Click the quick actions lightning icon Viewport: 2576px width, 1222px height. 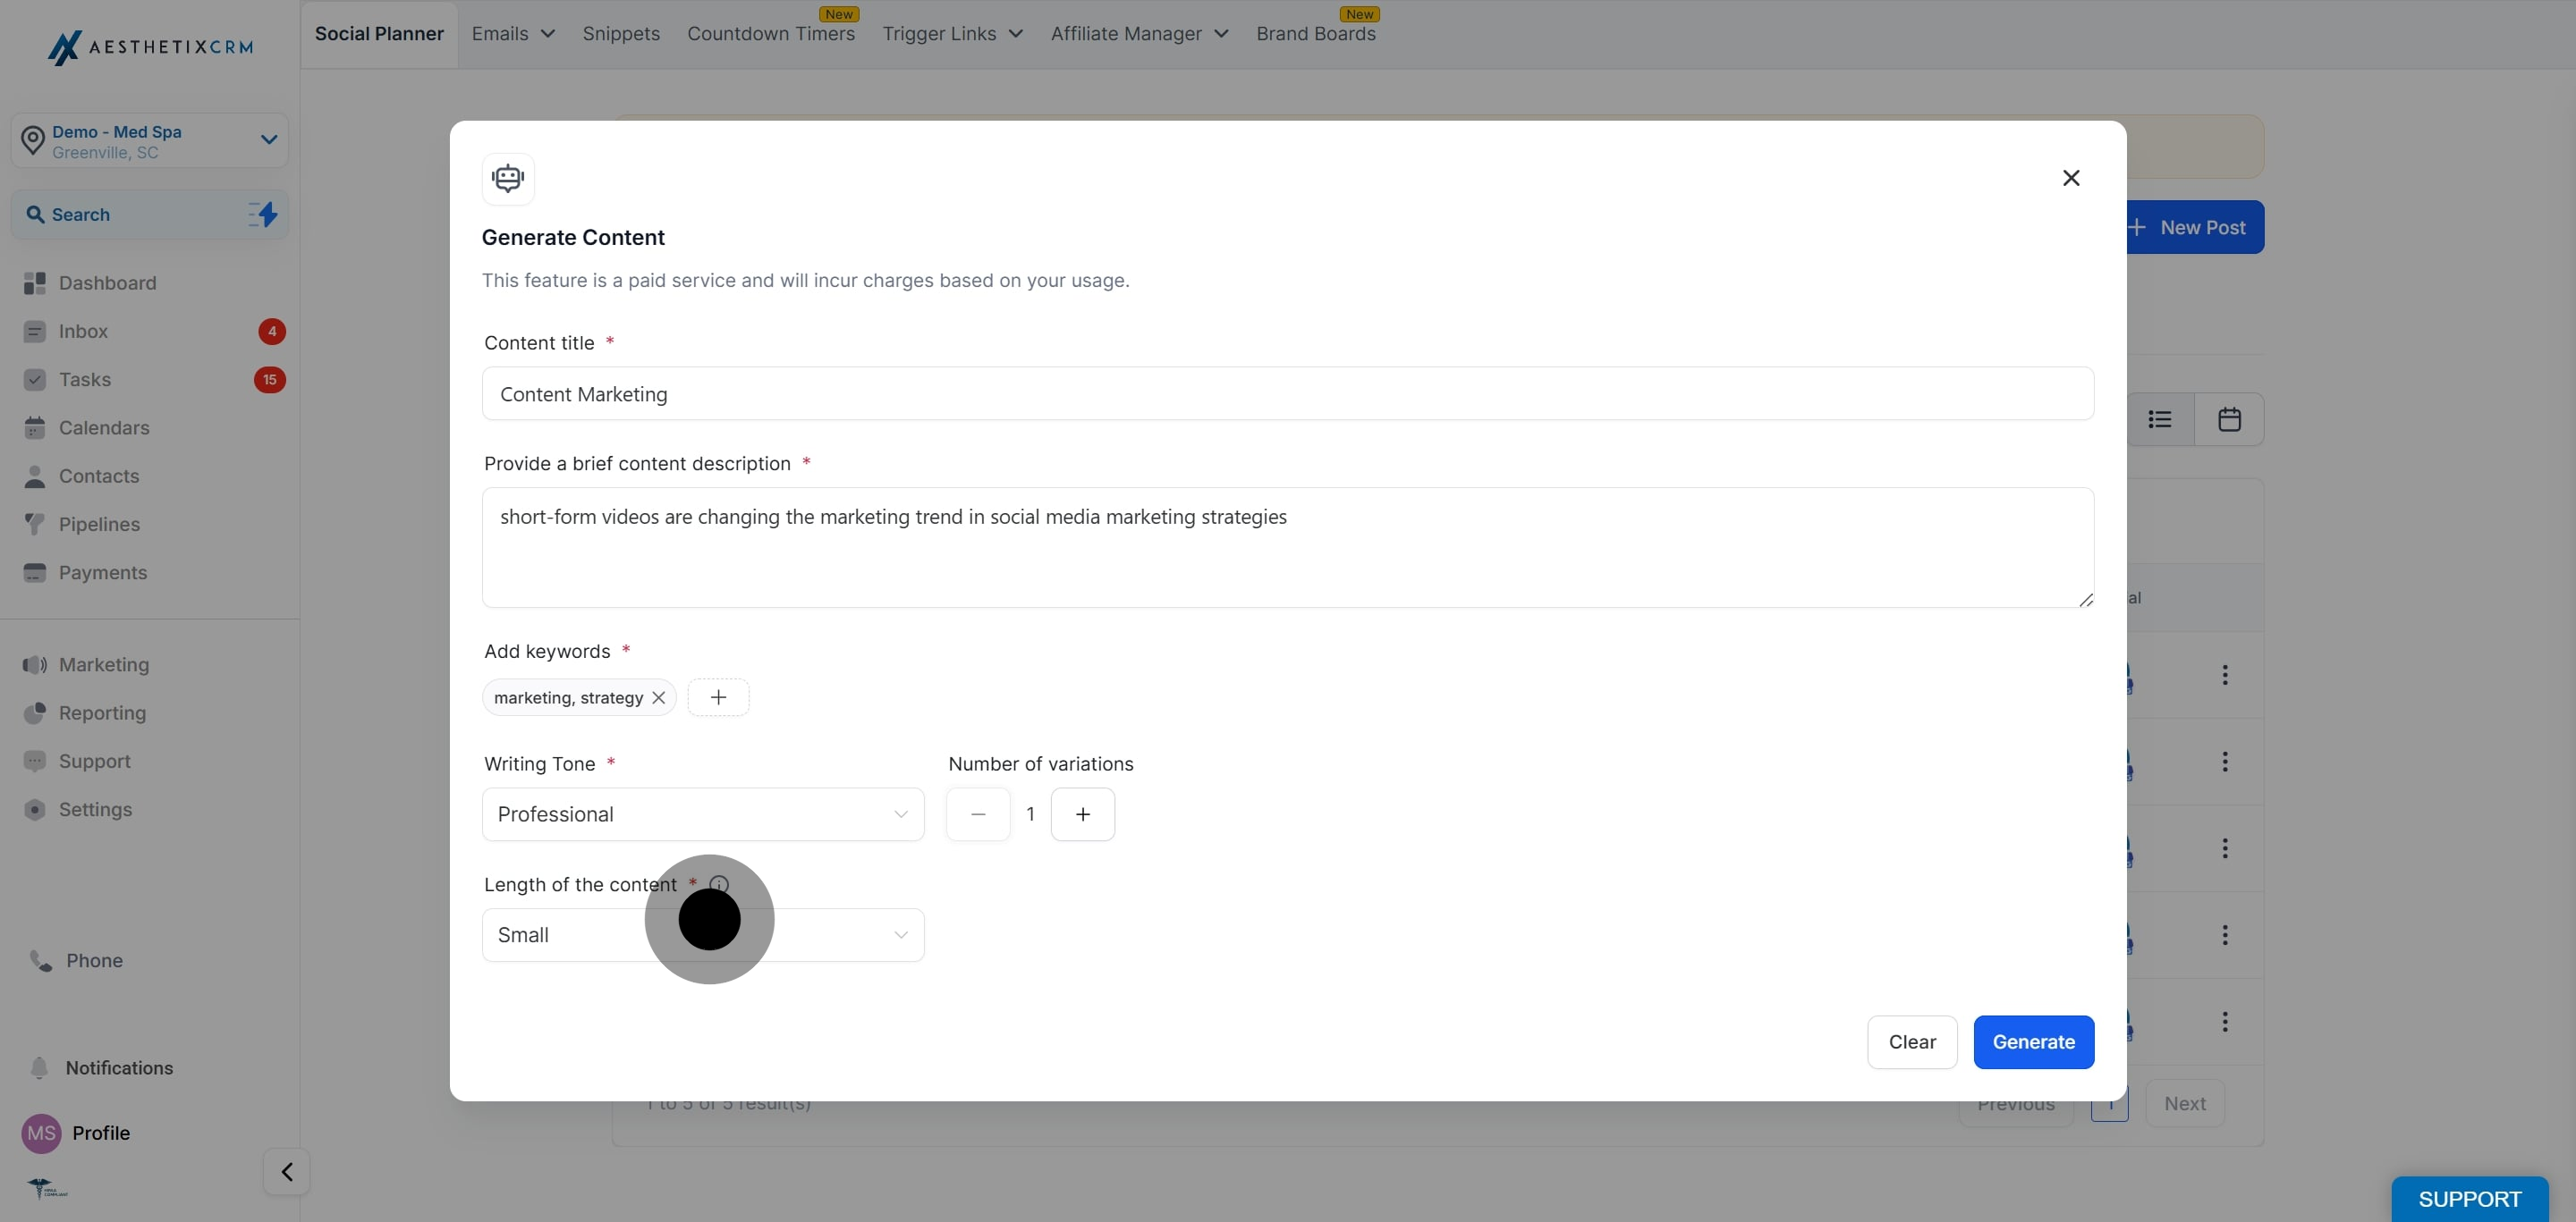(x=263, y=214)
